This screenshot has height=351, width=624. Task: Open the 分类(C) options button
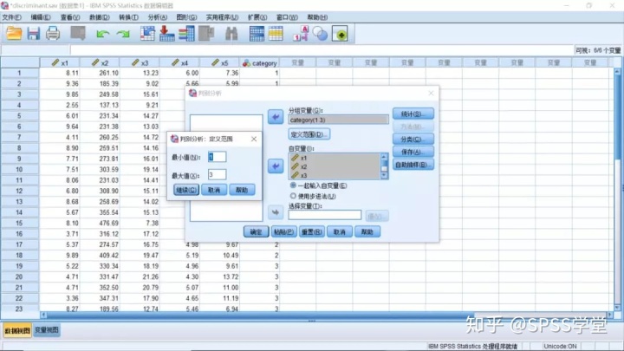click(413, 140)
